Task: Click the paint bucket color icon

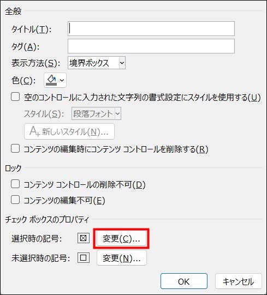Action: [51, 80]
